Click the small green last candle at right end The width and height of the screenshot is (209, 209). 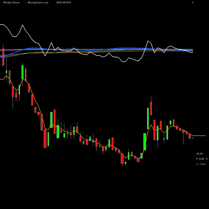point(193,138)
